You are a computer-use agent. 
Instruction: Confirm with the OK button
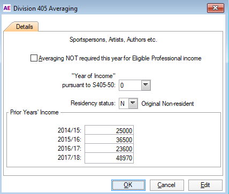(x=128, y=185)
